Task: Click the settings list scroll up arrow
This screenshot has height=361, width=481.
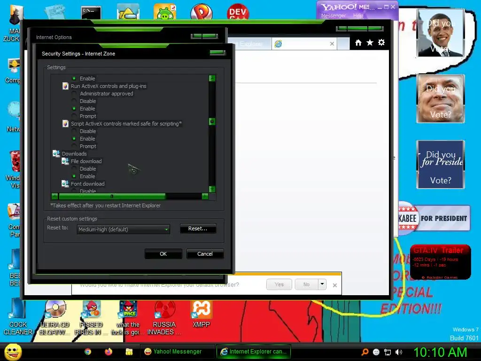Action: coord(212,78)
